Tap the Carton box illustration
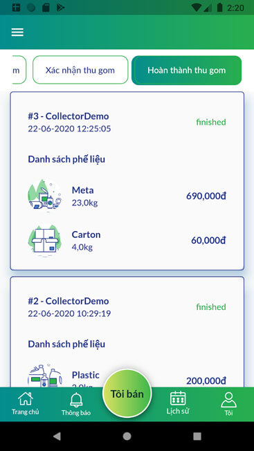254x451 pixels. (44, 240)
